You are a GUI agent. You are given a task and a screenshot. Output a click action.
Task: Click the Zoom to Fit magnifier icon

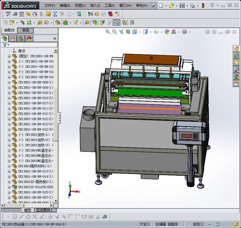[108, 32]
